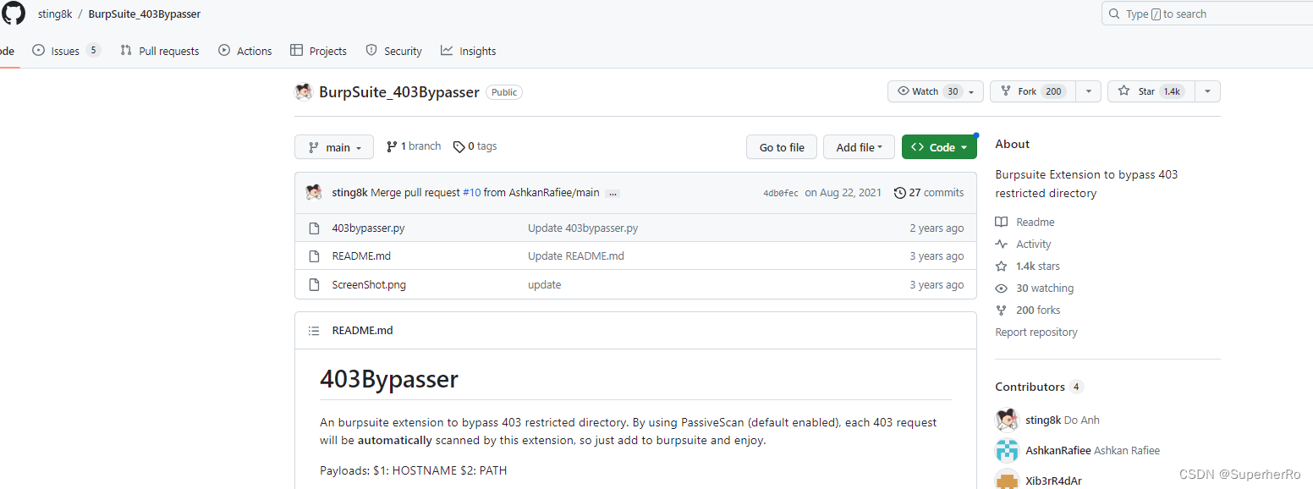1313x489 pixels.
Task: Click file icon next to 403bypasser.py
Action: tap(314, 228)
